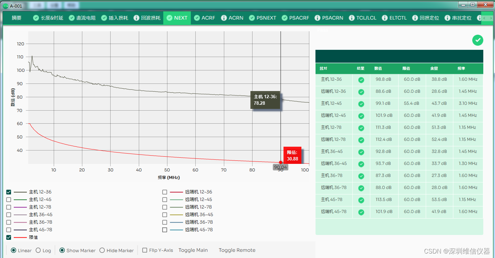Show the 远端机 36-78 trace

pyautogui.click(x=165, y=222)
